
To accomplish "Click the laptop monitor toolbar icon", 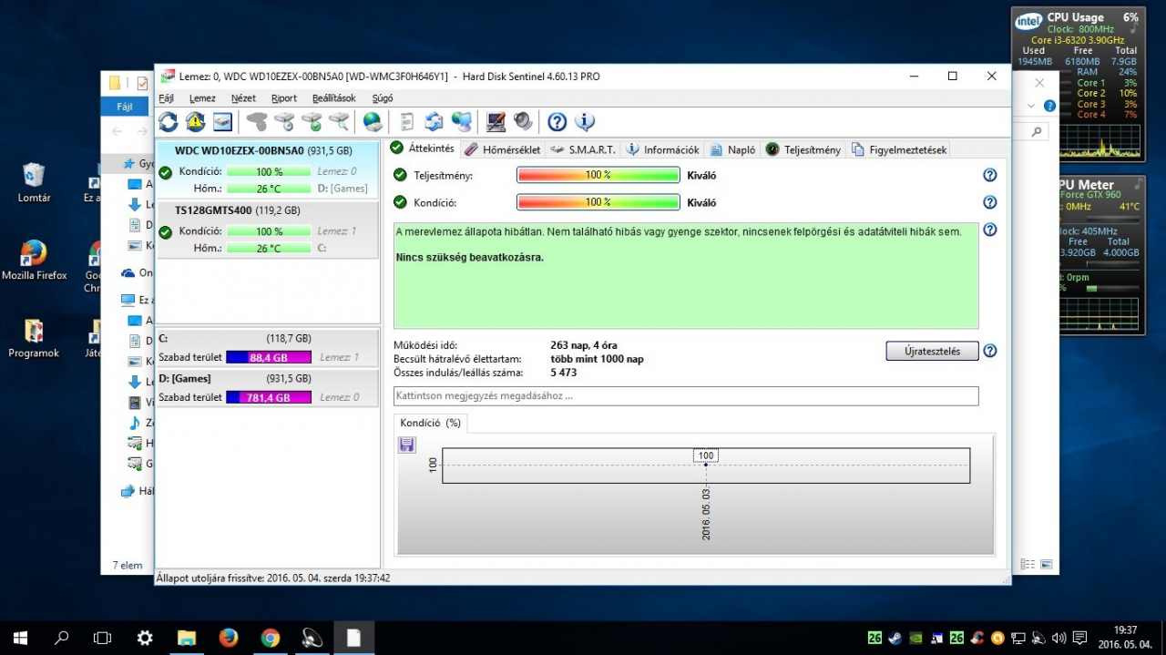I will pyautogui.click(x=496, y=122).
